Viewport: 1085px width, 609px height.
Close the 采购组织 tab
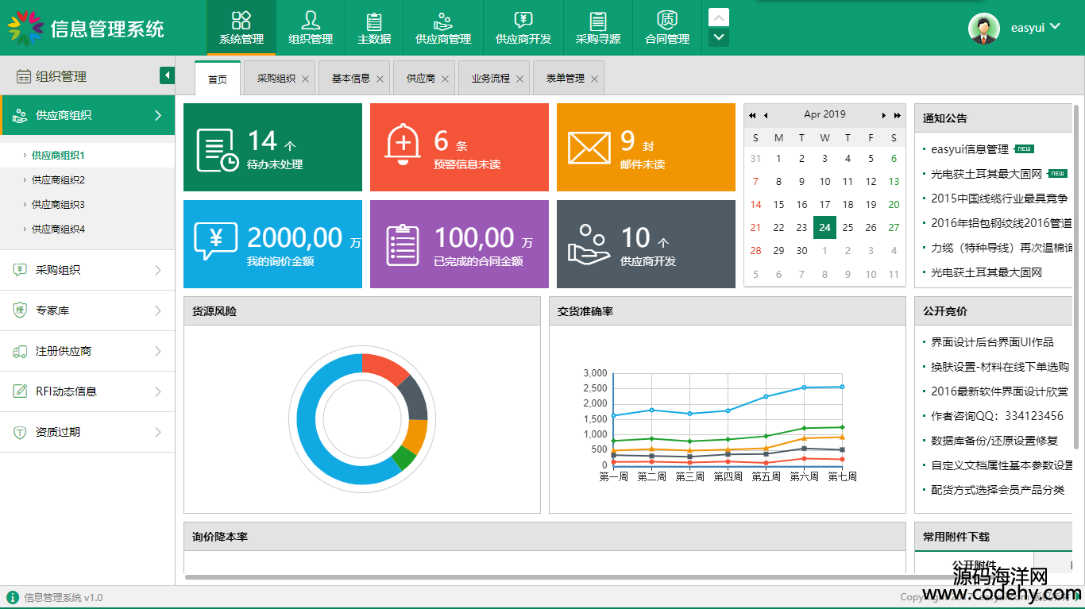(305, 79)
